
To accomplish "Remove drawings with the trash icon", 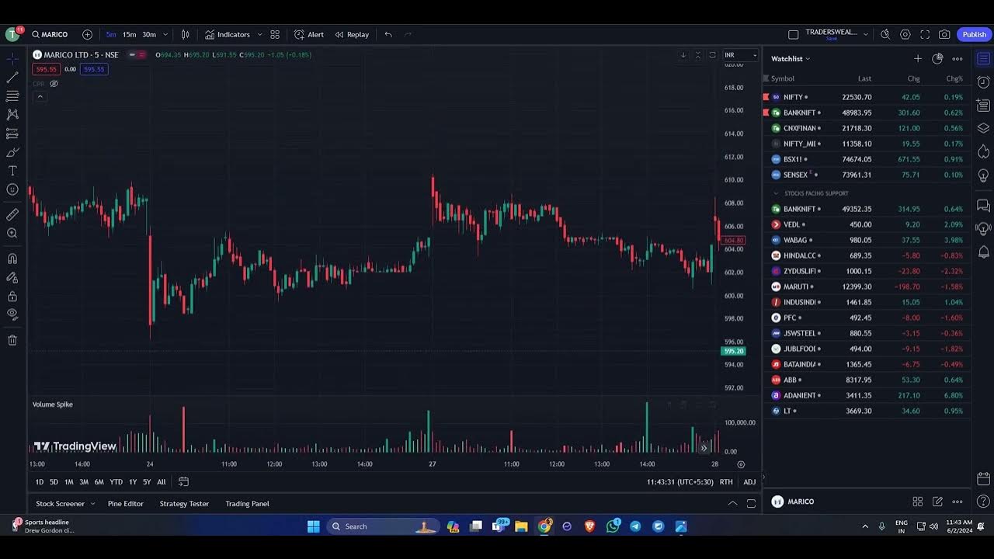I will tap(12, 340).
